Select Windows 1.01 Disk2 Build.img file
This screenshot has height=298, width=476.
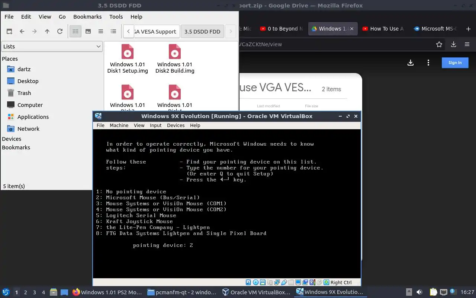175,59
